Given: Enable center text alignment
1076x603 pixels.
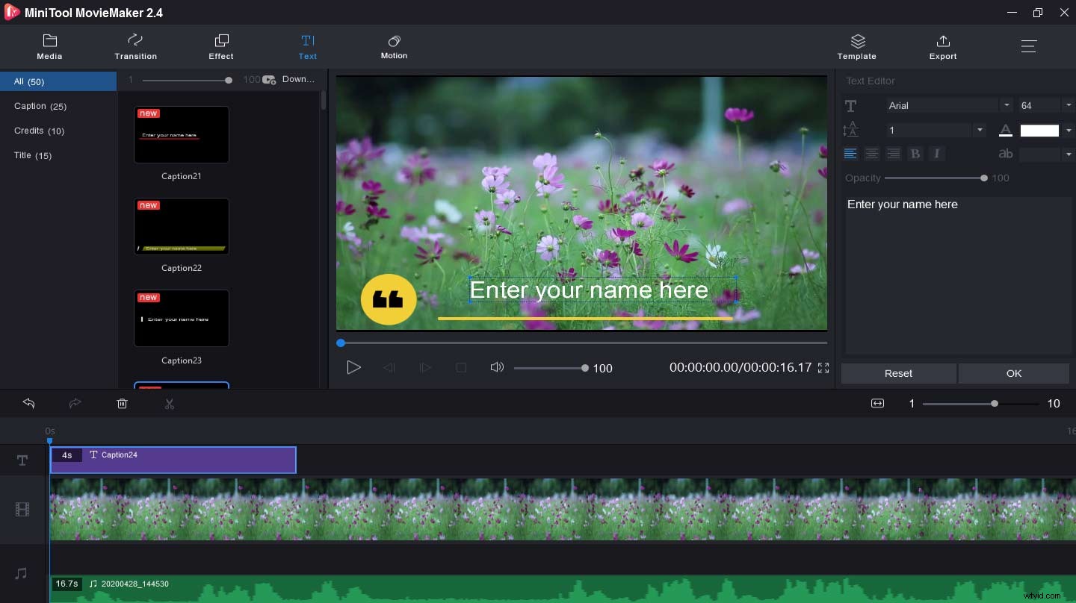Looking at the screenshot, I should [x=872, y=154].
